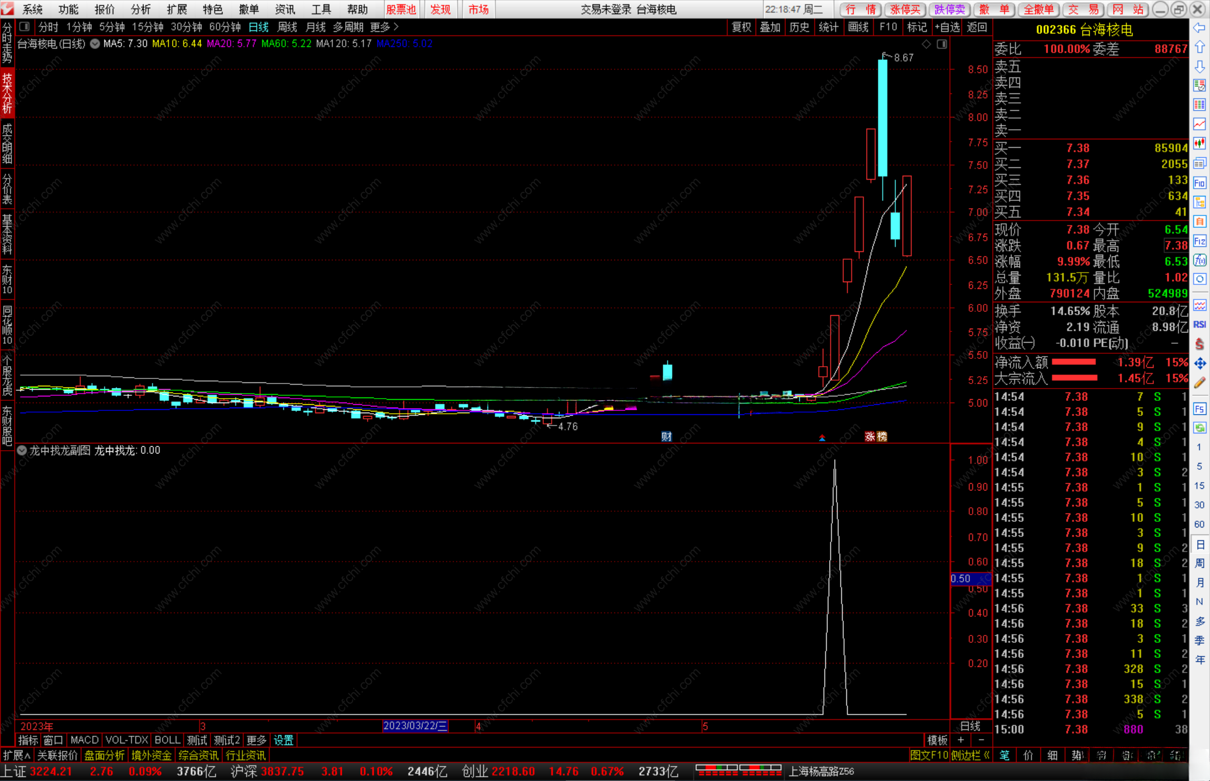Collapse sidebar using 侧边栏《 button
1210x781 pixels.
click(970, 755)
